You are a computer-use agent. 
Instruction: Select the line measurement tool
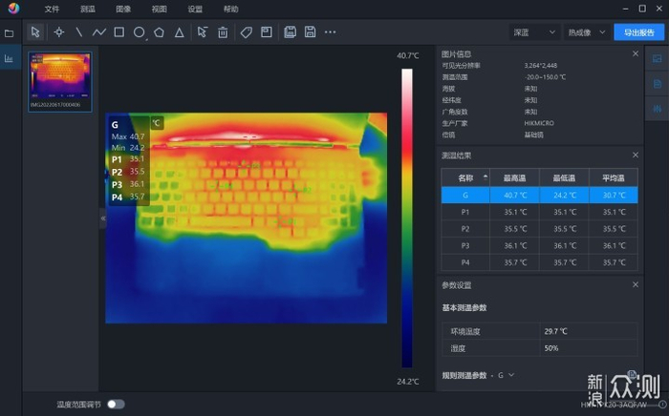(79, 31)
